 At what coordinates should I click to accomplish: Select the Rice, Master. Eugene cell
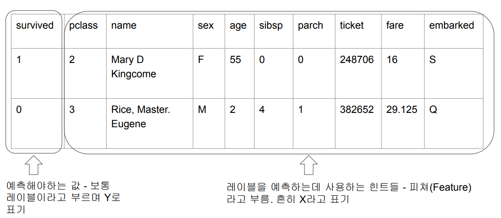coord(140,117)
